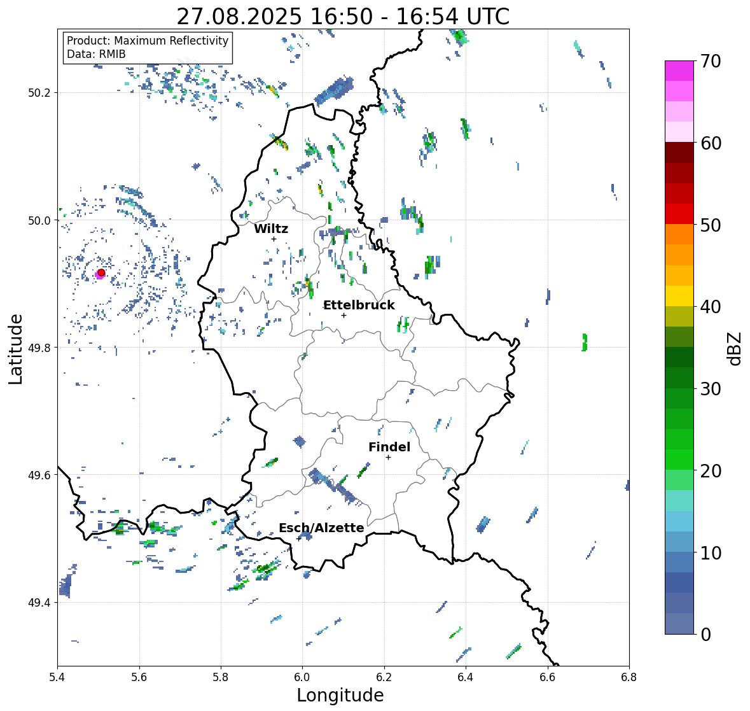Click the colorbar tick value 60
The width and height of the screenshot is (750, 711).
point(711,143)
